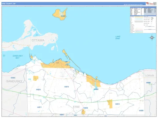Click the OTTAWA county label

(x=38, y=40)
